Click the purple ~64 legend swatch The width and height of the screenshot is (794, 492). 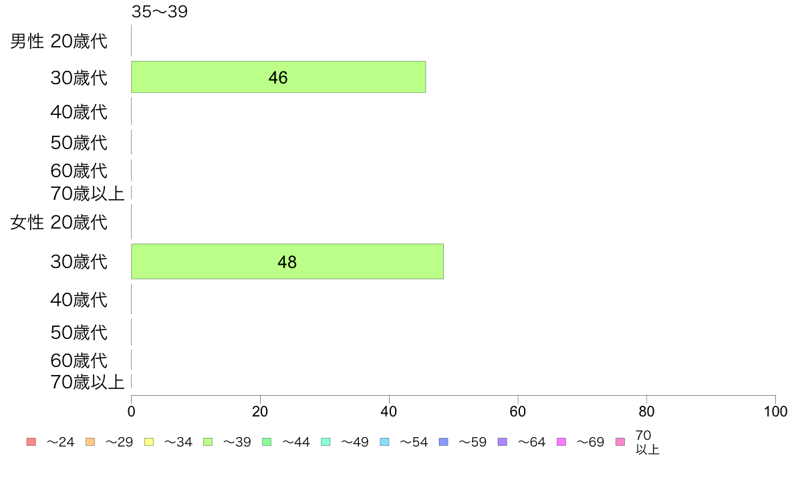pos(503,442)
